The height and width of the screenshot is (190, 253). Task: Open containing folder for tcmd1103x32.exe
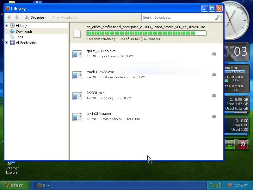pyautogui.click(x=214, y=75)
